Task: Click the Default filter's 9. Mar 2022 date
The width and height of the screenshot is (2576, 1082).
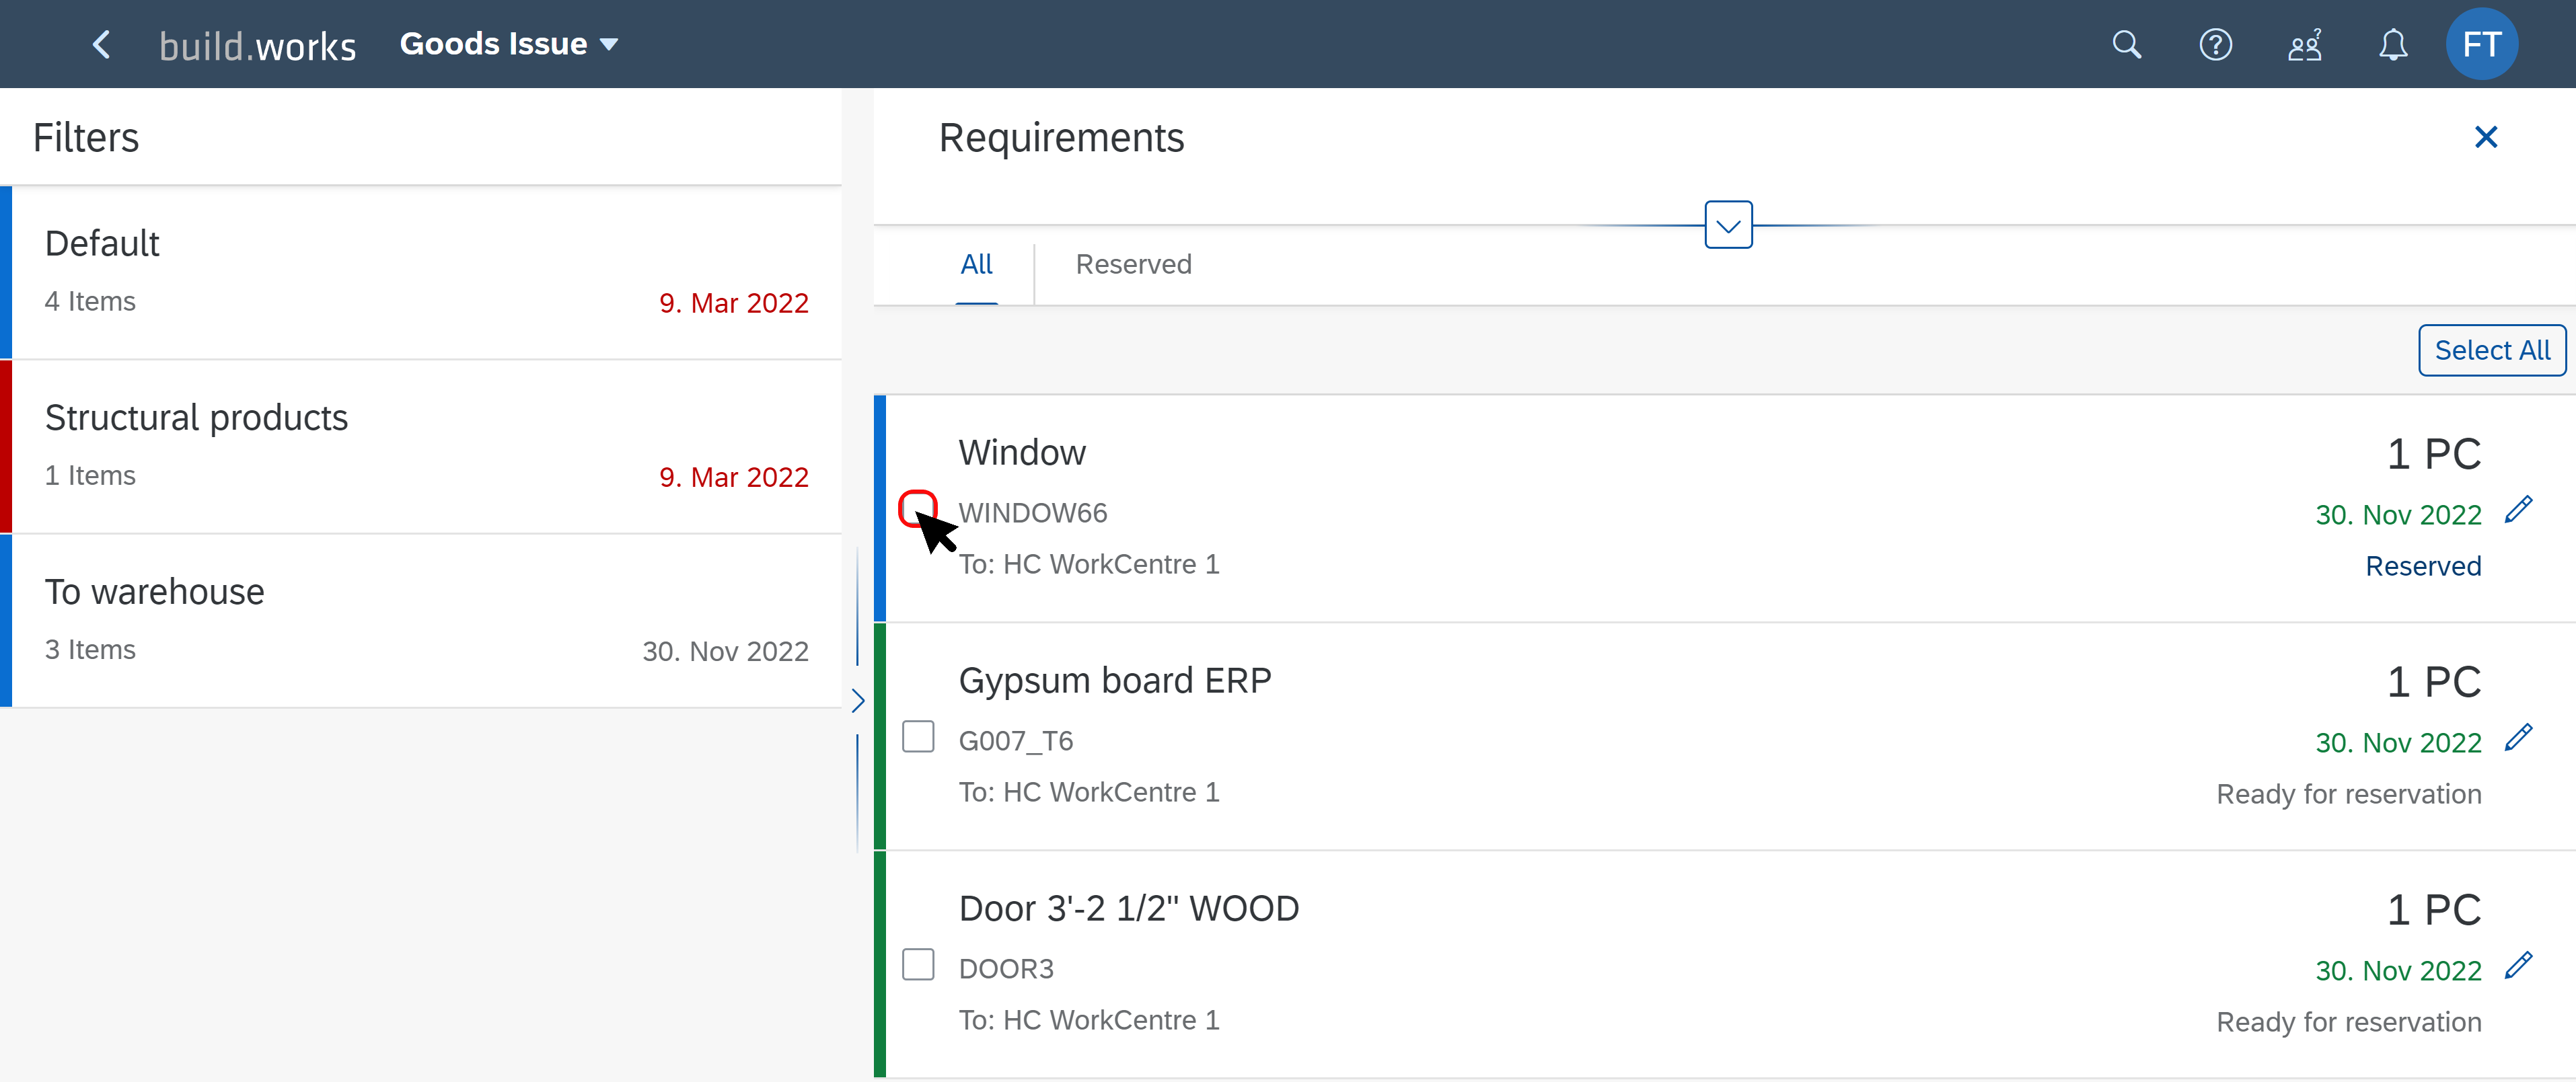Action: (x=733, y=303)
